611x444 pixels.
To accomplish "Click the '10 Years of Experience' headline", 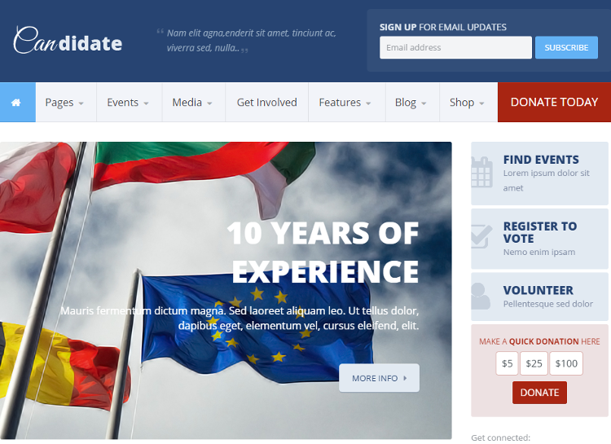I will [x=323, y=253].
